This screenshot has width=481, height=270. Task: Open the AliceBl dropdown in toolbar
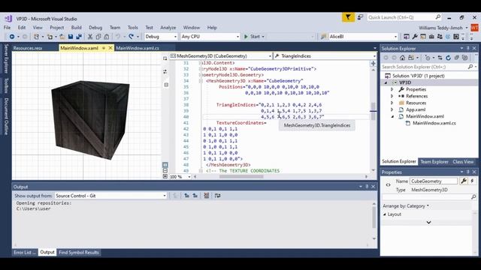click(x=363, y=37)
